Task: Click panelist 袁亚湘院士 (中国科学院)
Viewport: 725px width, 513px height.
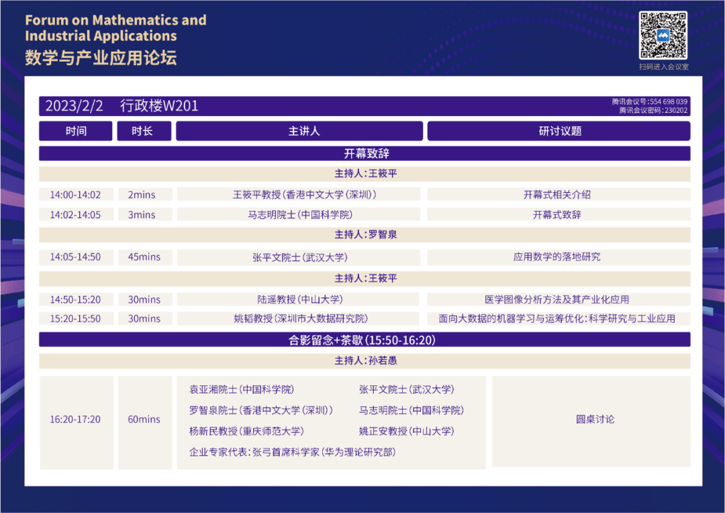Action: tap(242, 389)
